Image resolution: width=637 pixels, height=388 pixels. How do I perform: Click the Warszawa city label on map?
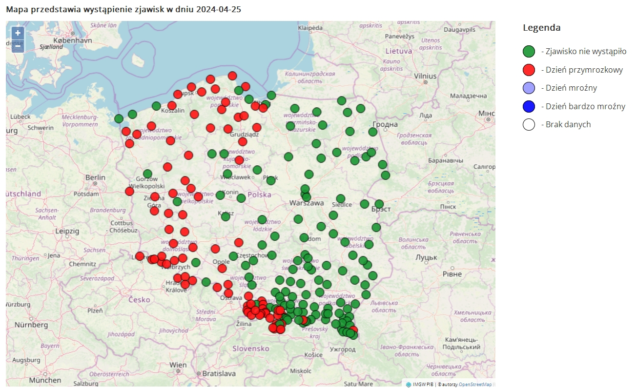point(307,203)
